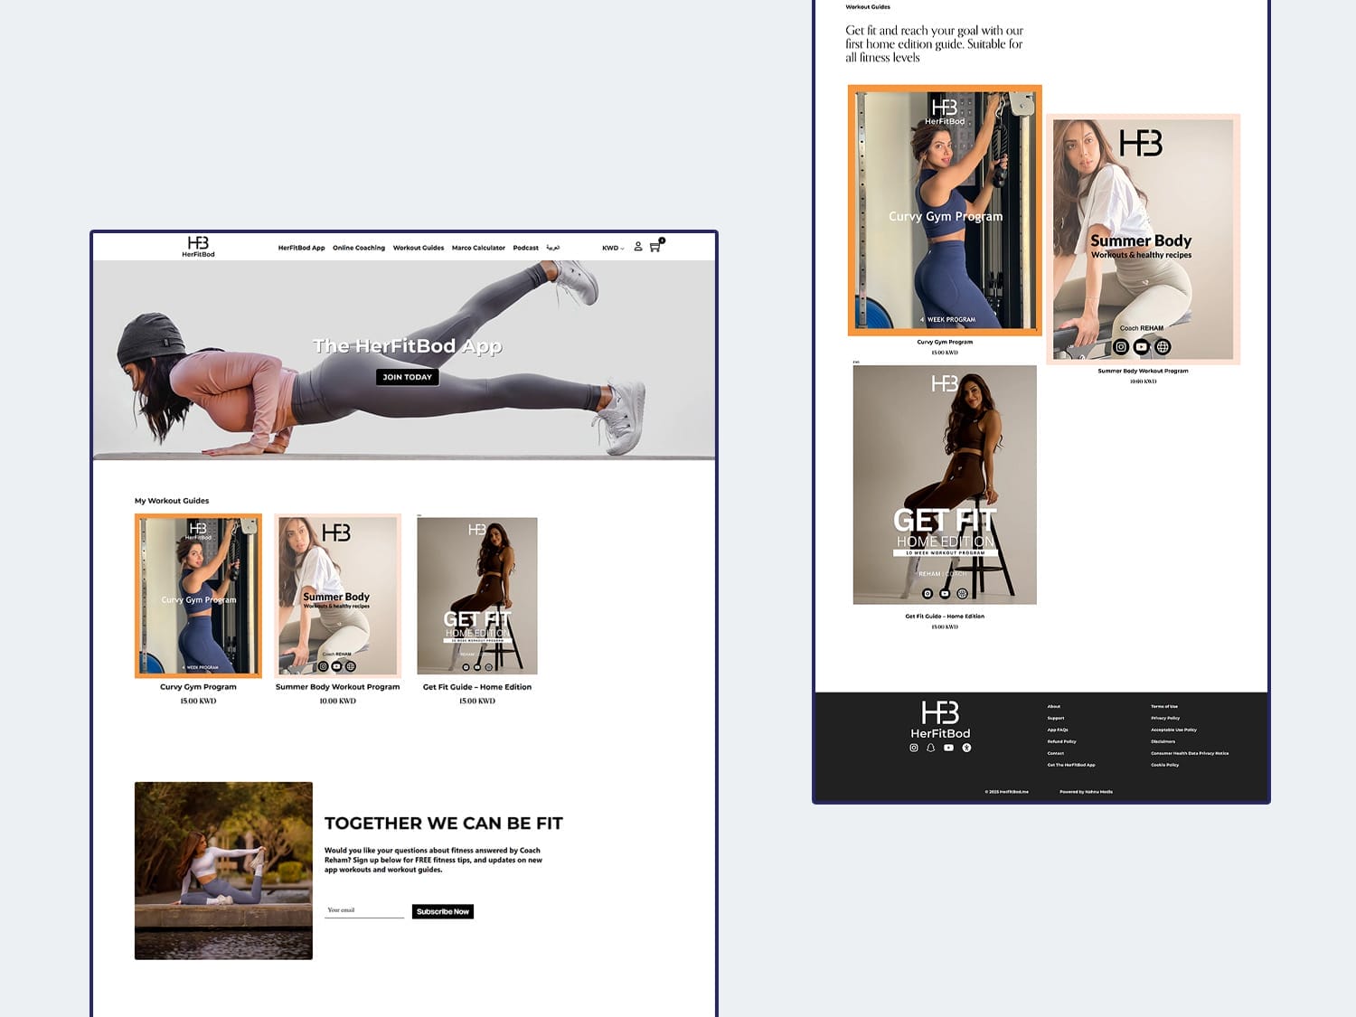Screen dimensions: 1356x1017
Task: Open the Workout Guides menu
Action: (x=418, y=248)
